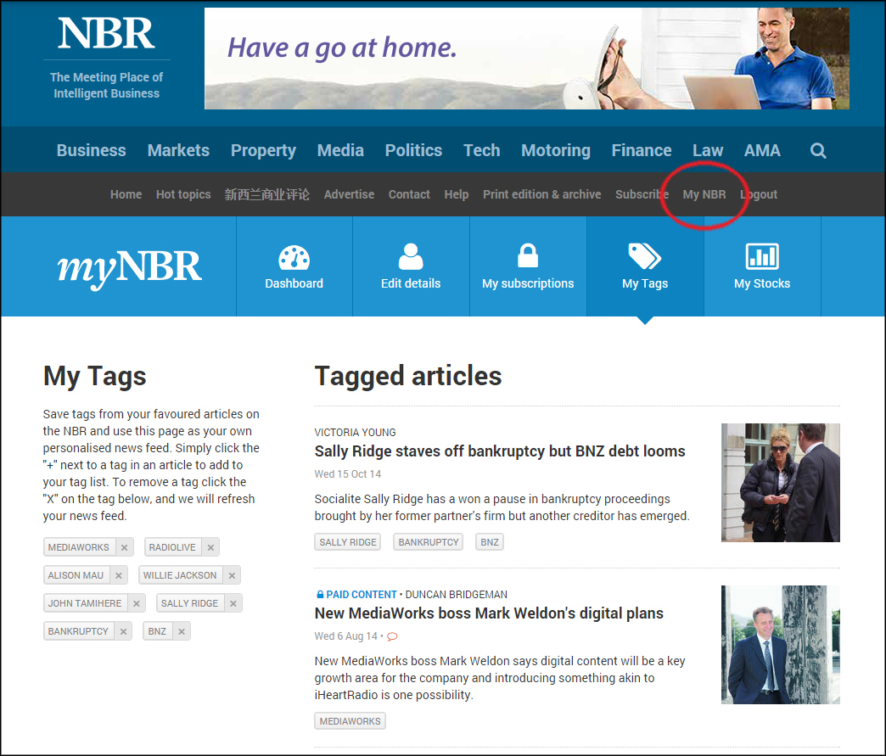886x756 pixels.
Task: Click the Edit details person icon
Action: point(411,256)
